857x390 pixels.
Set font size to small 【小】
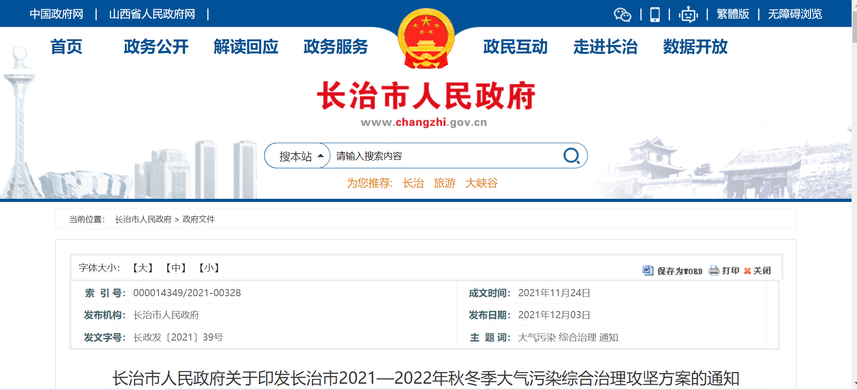[209, 268]
